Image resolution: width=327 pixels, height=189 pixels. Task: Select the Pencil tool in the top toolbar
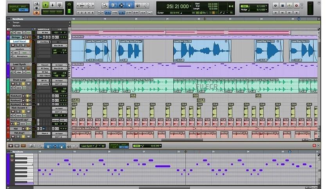pos(146,5)
